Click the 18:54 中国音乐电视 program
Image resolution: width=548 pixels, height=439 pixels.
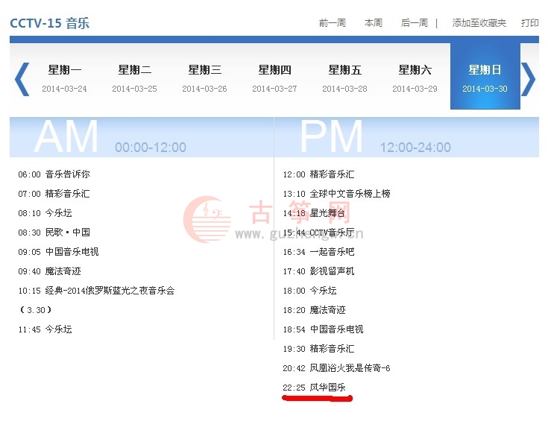click(324, 329)
